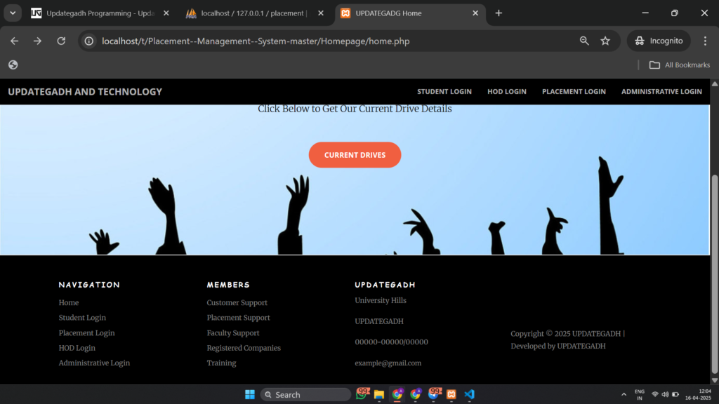This screenshot has width=719, height=404.
Task: Click the Incognito profile badge
Action: click(x=659, y=41)
